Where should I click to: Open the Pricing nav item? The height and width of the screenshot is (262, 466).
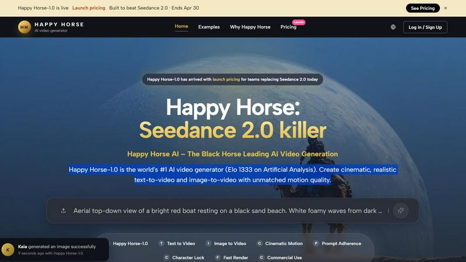pyautogui.click(x=288, y=27)
